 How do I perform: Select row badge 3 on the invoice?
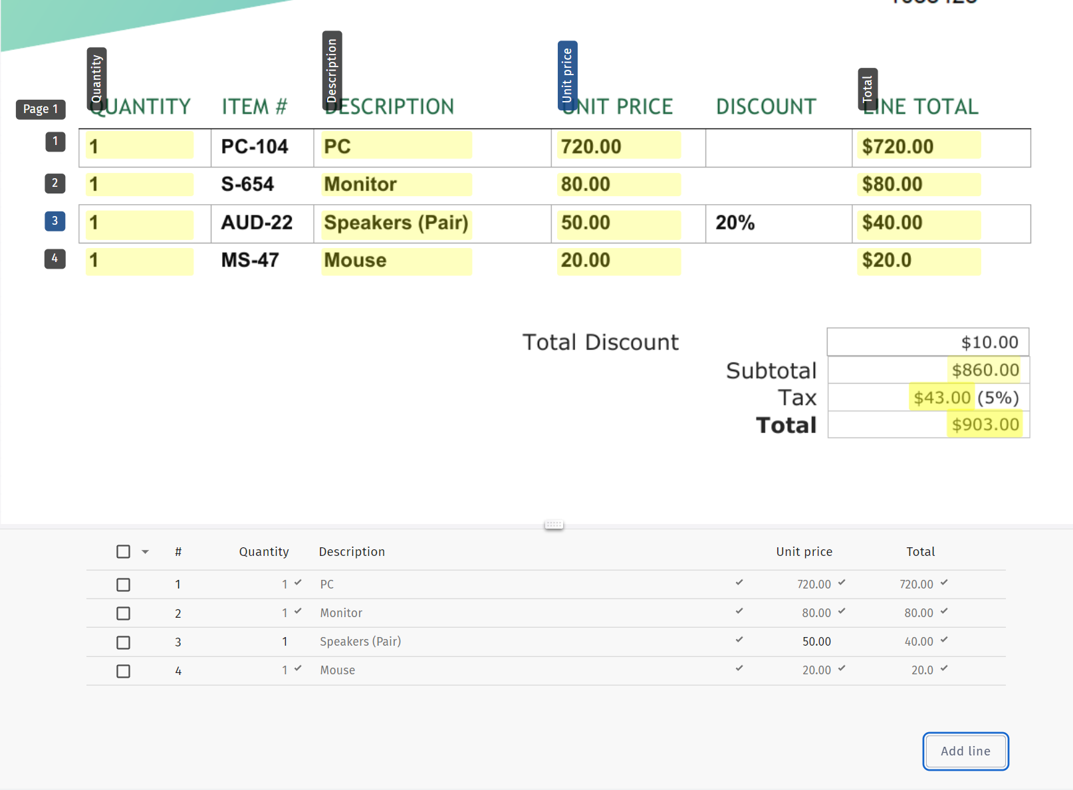click(x=55, y=221)
